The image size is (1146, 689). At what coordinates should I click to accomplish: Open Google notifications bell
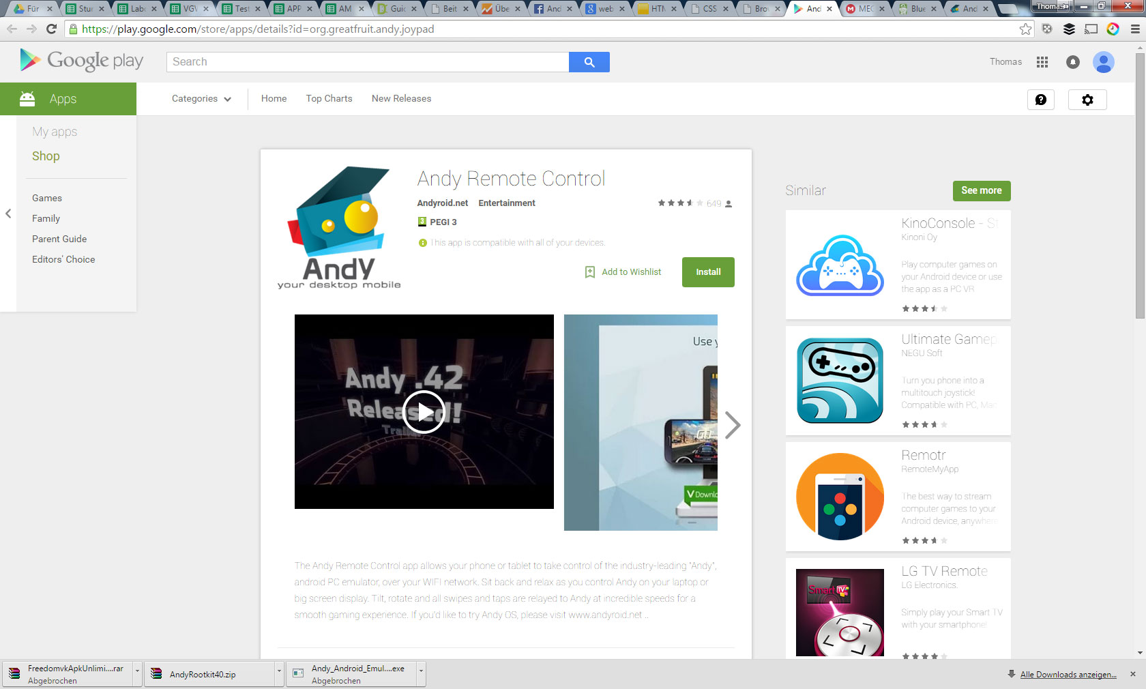point(1073,62)
